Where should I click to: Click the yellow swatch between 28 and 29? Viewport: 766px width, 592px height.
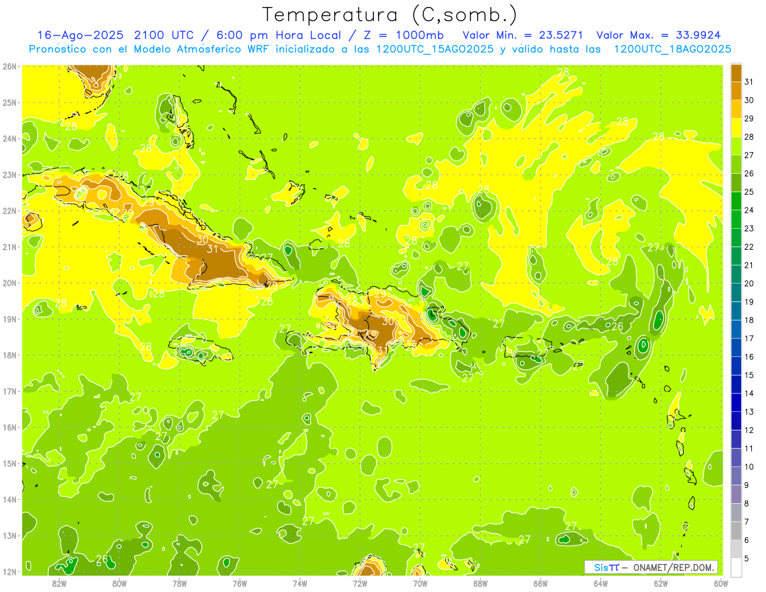pyautogui.click(x=736, y=127)
